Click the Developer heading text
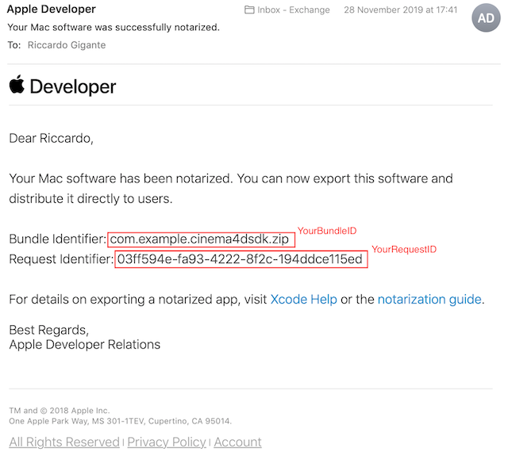508x452 pixels. click(x=73, y=86)
